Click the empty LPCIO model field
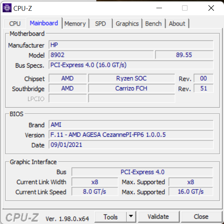The width and height of the screenshot is (224, 224). [132, 98]
